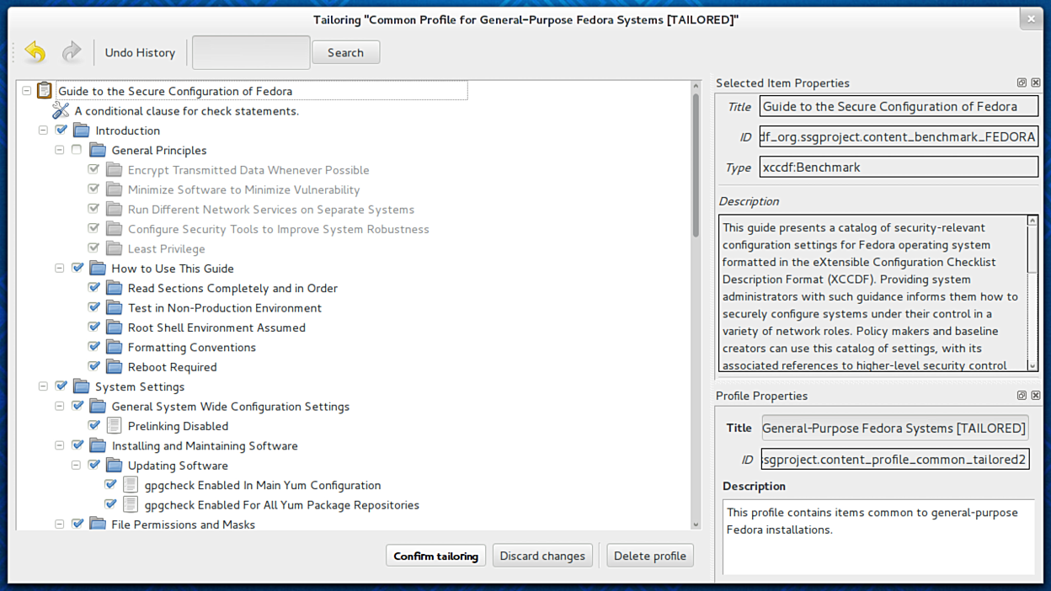This screenshot has width=1051, height=591.
Task: Collapse the System Settings group
Action: point(43,386)
